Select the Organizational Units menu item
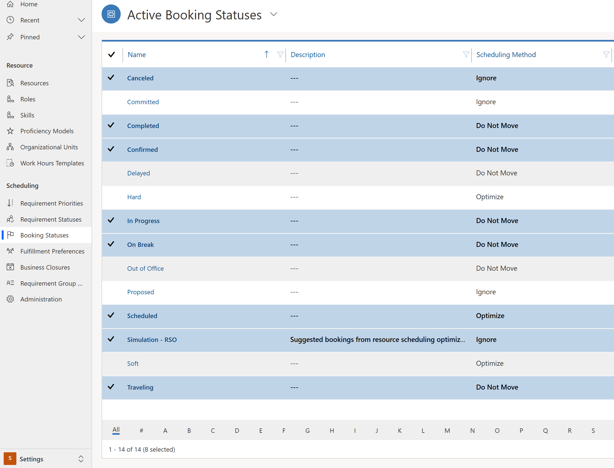This screenshot has height=468, width=614. (49, 147)
